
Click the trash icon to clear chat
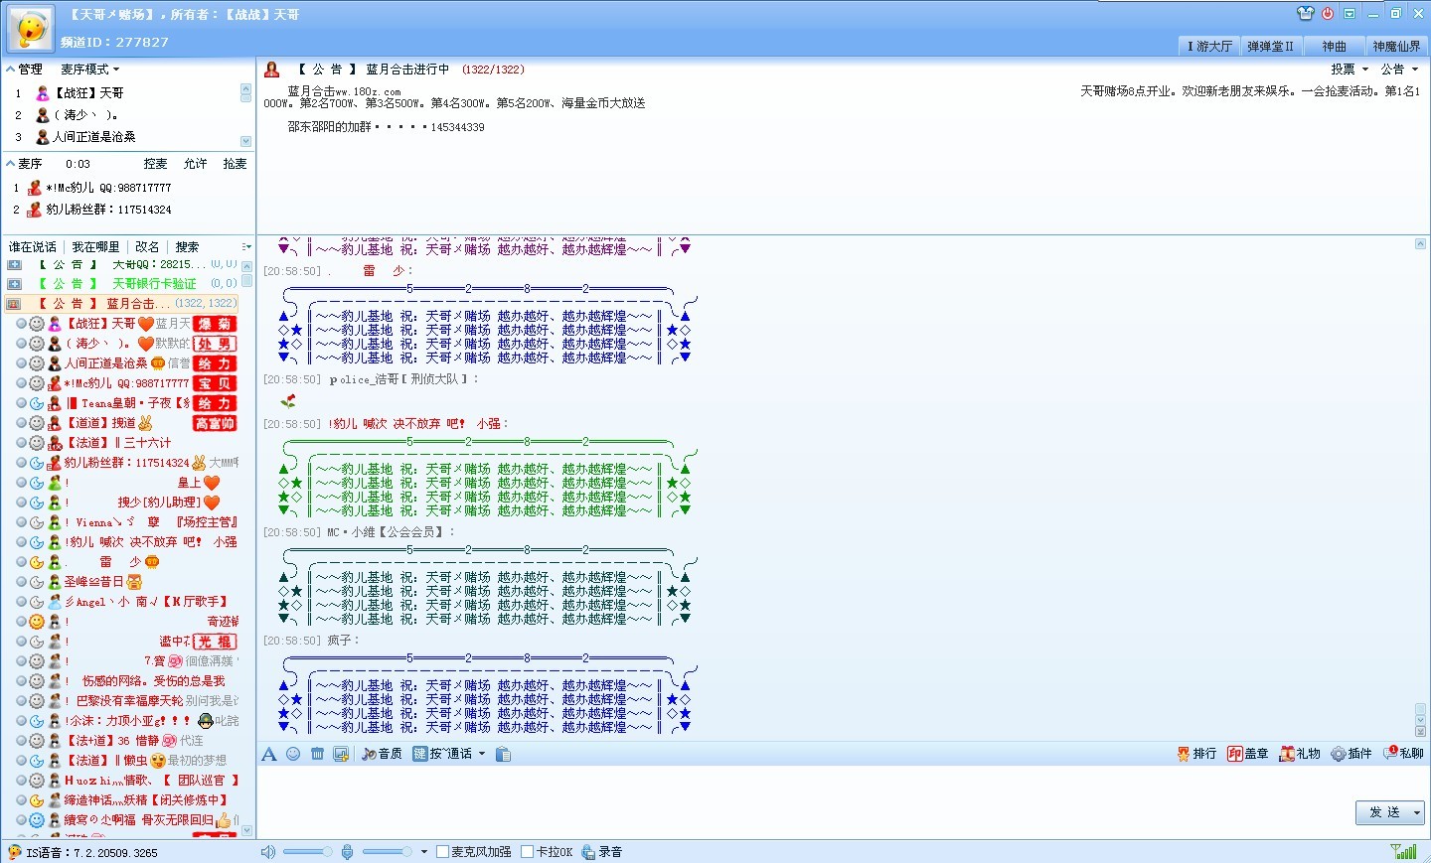pos(317,754)
